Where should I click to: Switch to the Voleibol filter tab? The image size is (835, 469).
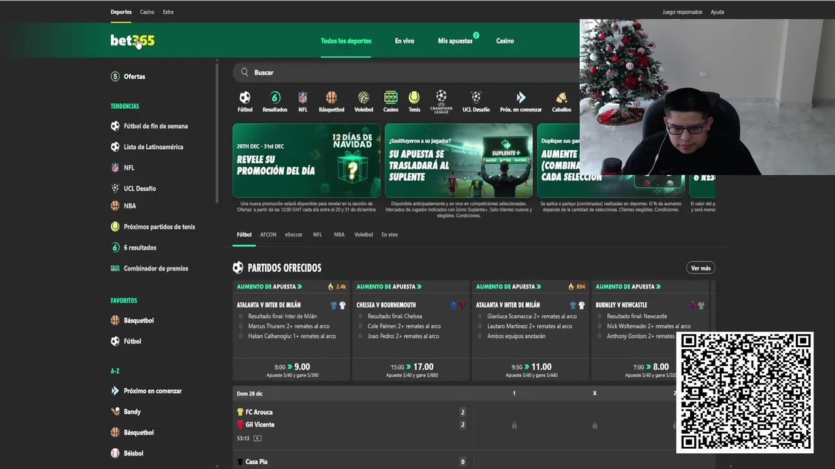363,234
